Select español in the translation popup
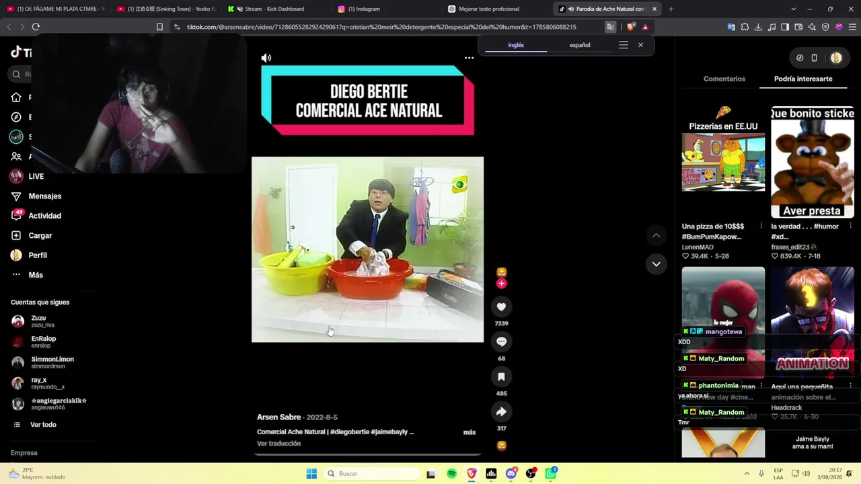 point(580,45)
